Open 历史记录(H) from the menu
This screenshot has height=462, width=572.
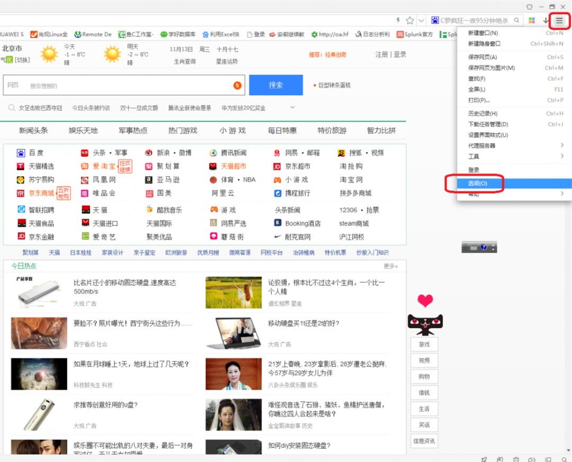click(514, 113)
